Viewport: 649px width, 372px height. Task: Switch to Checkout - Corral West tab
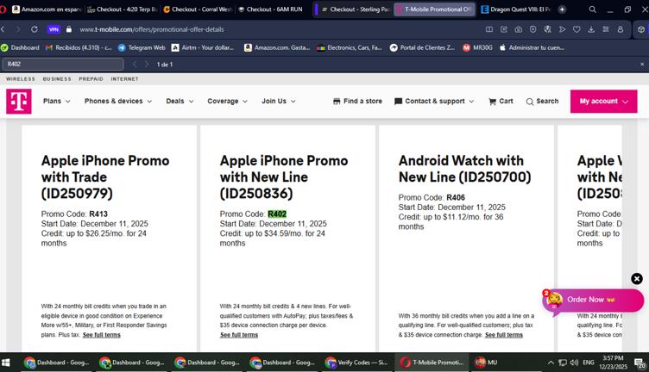[x=198, y=9]
